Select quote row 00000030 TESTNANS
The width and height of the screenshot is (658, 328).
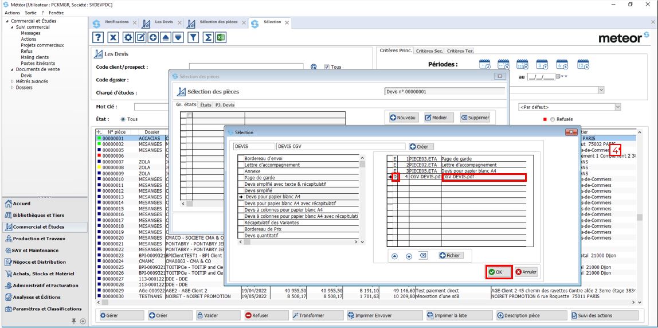(367, 296)
